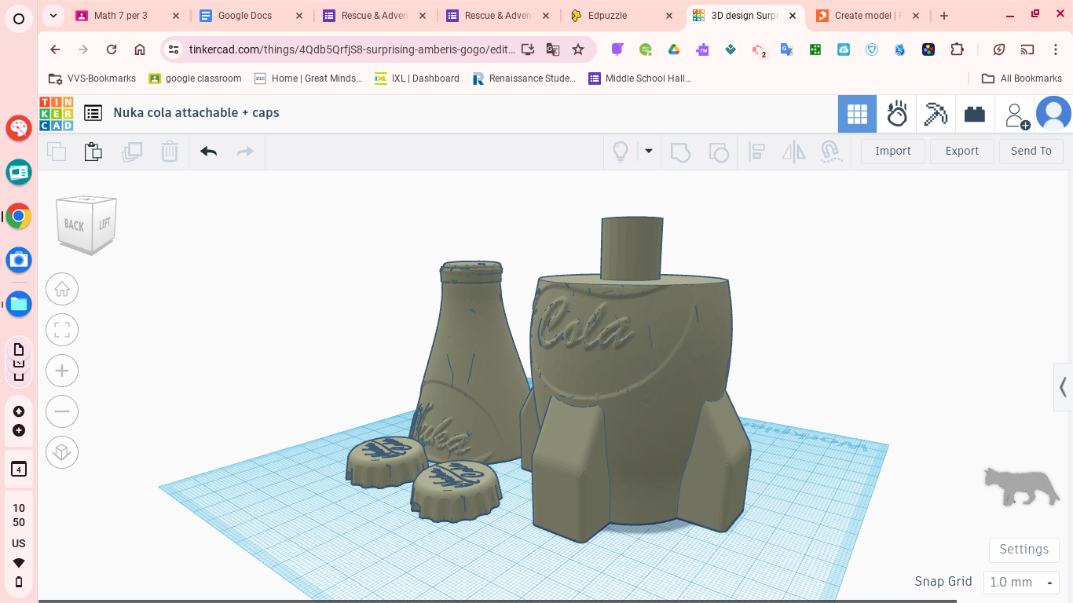The image size is (1073, 603).
Task: Click the LEFT face of view cube
Action: point(104,223)
